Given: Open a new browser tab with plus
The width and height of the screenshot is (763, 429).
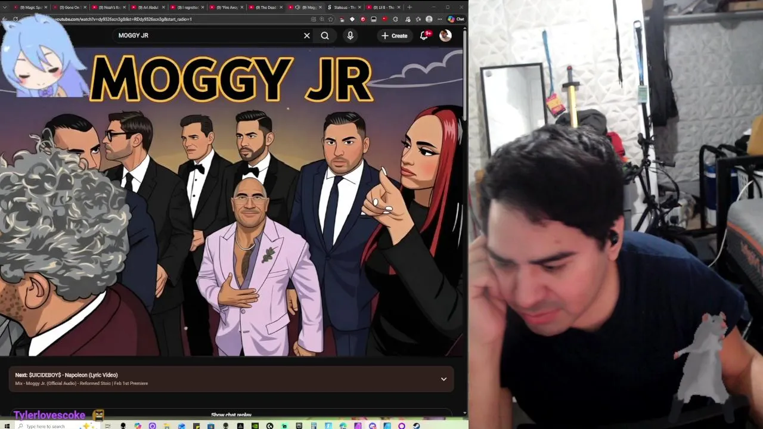Looking at the screenshot, I should coord(410,7).
